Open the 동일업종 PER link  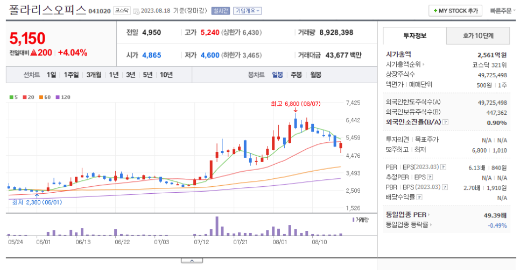coord(407,215)
